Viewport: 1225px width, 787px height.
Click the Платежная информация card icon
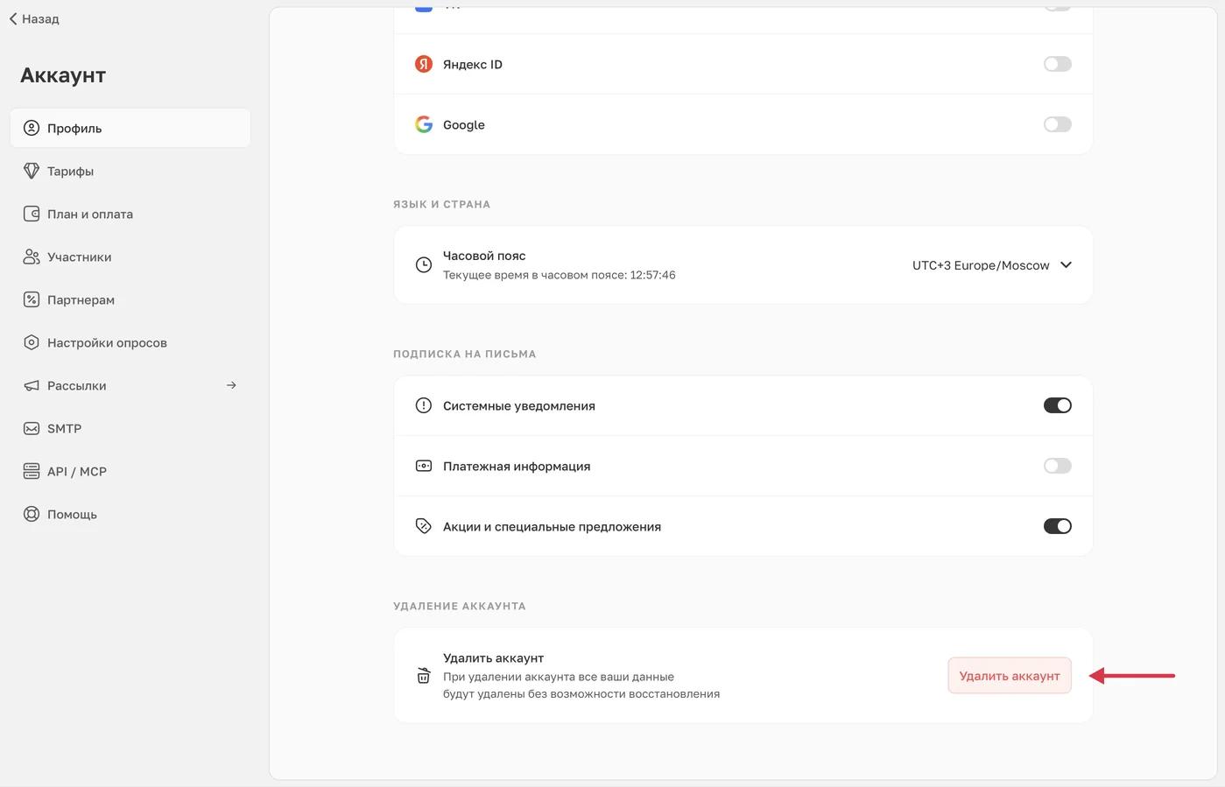pos(424,466)
